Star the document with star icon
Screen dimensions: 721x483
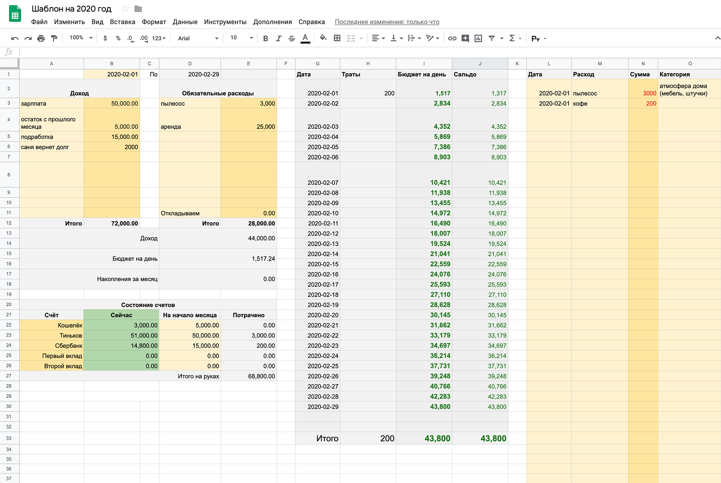pyautogui.click(x=125, y=9)
